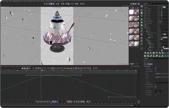Jump to the animation end
Viewport: 169px width, 108px height.
pos(50,102)
